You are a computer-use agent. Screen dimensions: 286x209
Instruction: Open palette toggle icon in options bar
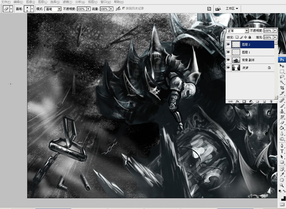point(209,9)
